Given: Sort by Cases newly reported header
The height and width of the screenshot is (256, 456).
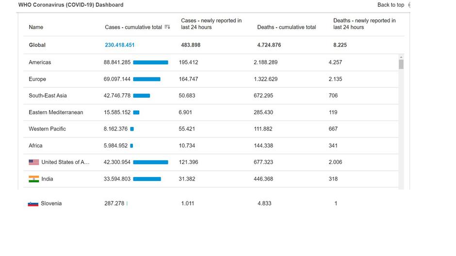Looking at the screenshot, I should point(211,24).
